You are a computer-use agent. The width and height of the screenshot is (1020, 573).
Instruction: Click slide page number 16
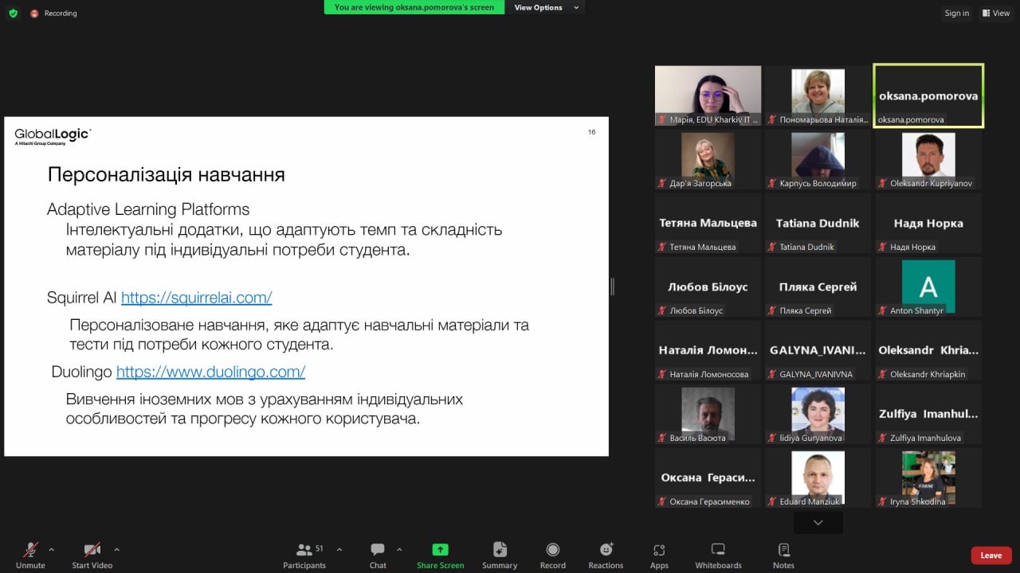[592, 132]
